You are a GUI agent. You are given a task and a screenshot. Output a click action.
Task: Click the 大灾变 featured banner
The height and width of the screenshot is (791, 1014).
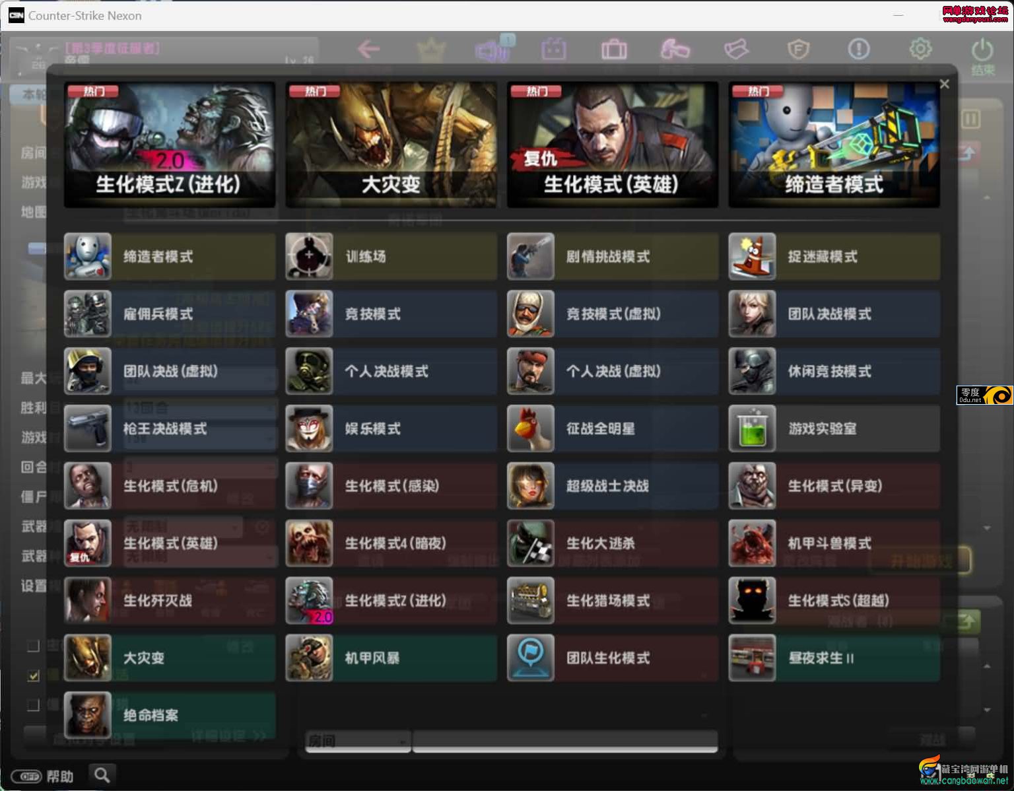pyautogui.click(x=391, y=145)
